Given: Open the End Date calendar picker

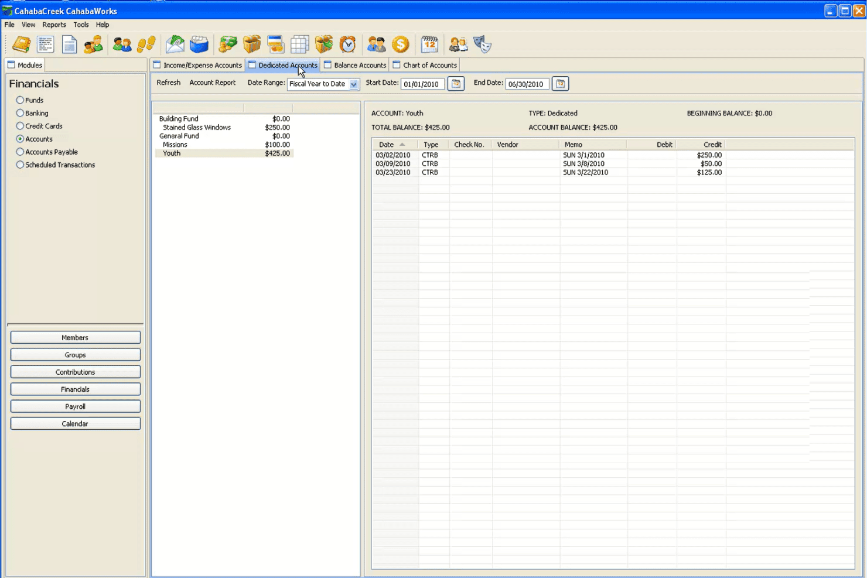Looking at the screenshot, I should 560,84.
